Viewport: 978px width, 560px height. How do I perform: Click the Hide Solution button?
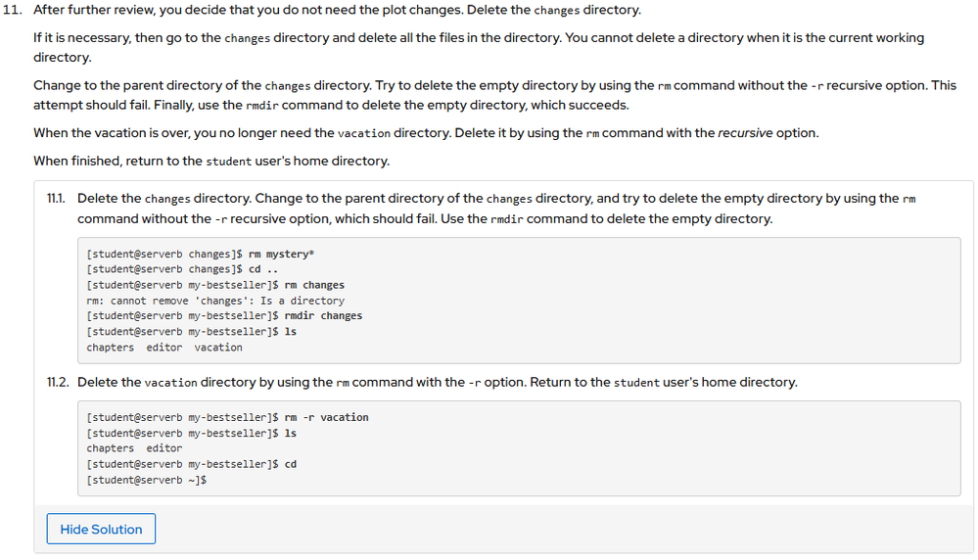click(x=101, y=530)
